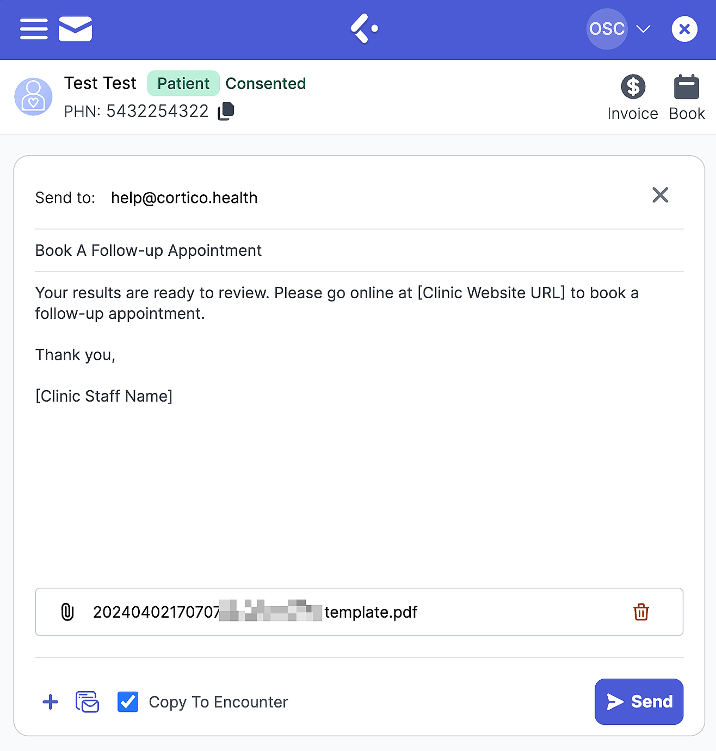Viewport: 716px width, 751px height.
Task: Click the Cortico logo in the header
Action: (364, 29)
